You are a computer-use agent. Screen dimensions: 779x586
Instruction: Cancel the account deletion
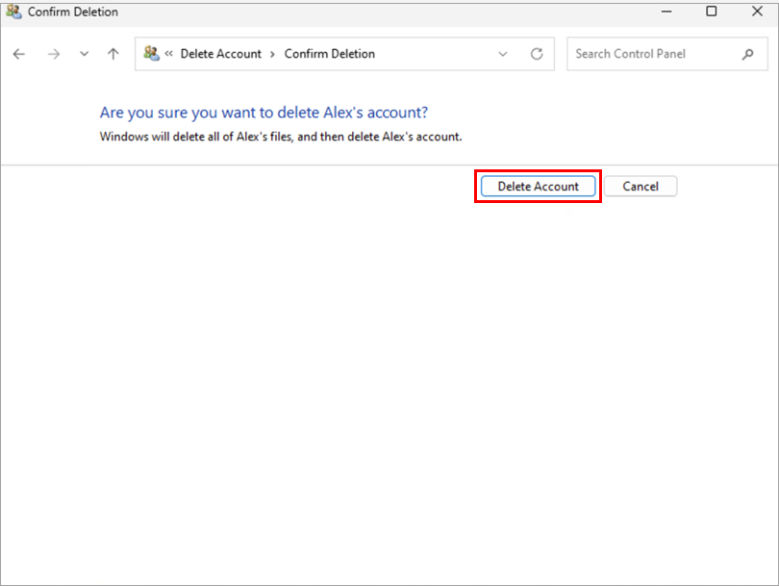(x=641, y=187)
